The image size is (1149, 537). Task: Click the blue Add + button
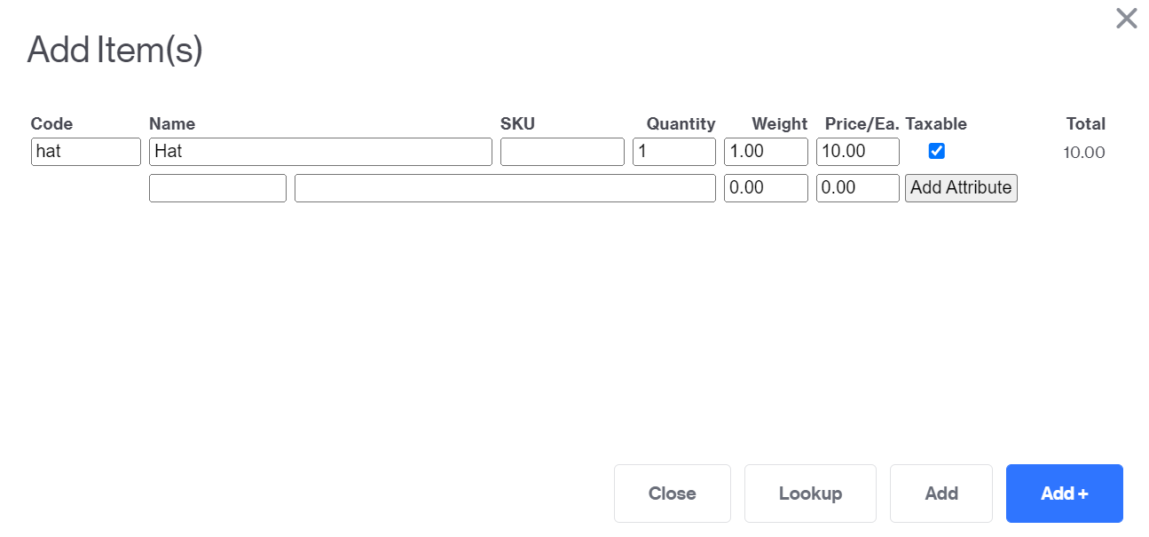[x=1065, y=494]
